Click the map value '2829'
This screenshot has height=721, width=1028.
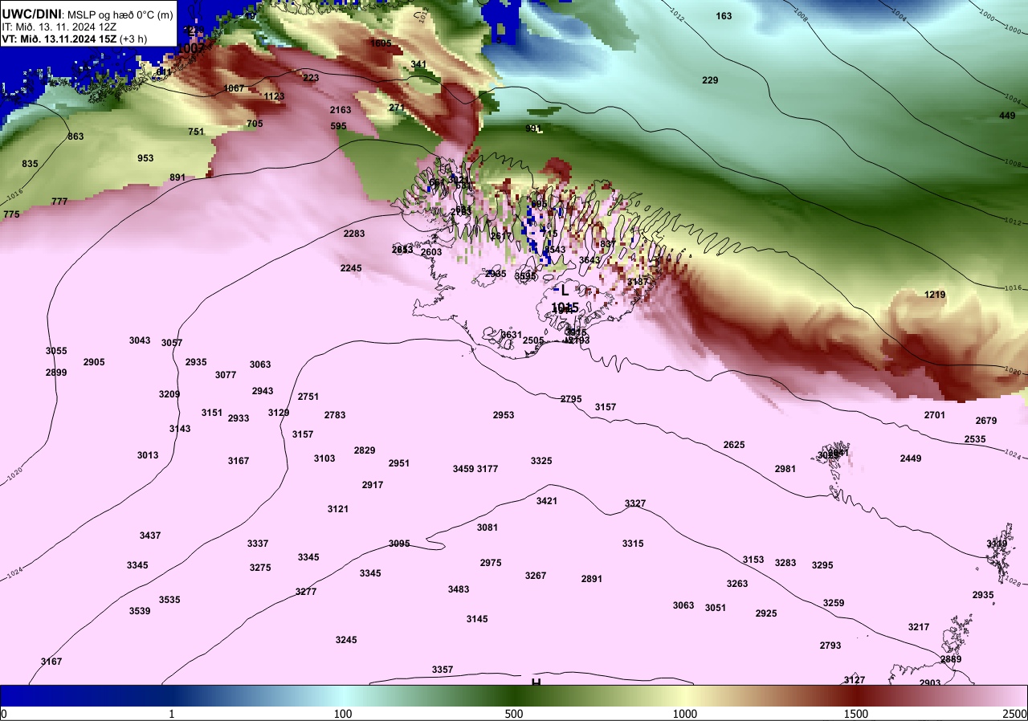365,450
